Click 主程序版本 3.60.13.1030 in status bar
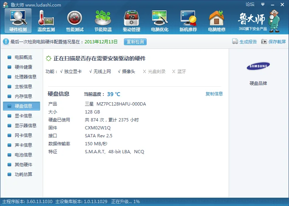Viewport: 289px width, 206px height. coord(27,202)
